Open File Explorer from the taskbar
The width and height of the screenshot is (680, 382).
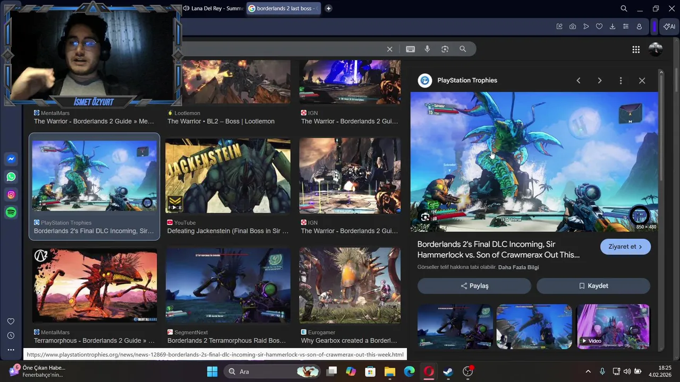(x=390, y=371)
